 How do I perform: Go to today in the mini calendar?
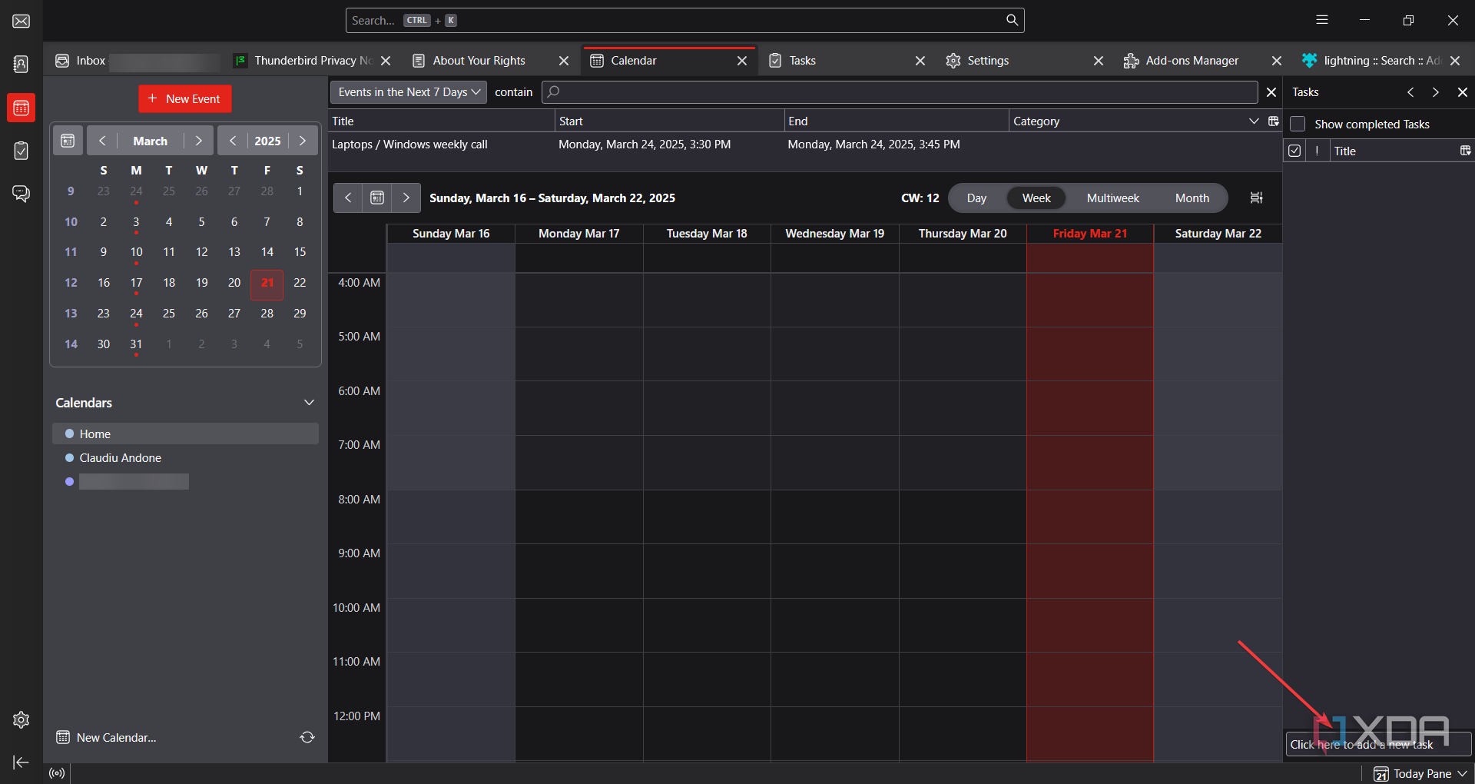pyautogui.click(x=68, y=141)
